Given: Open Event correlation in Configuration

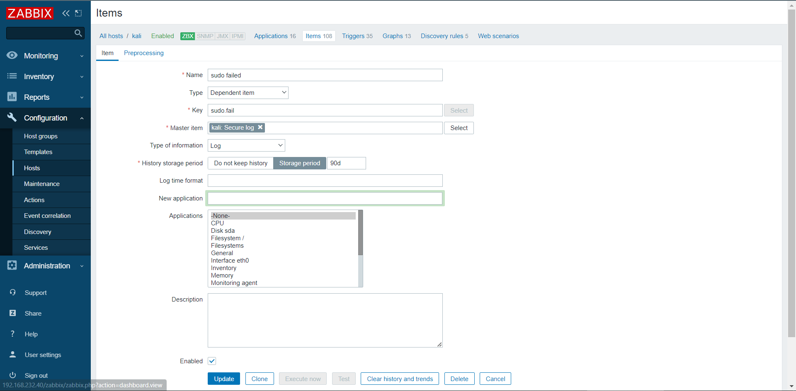Looking at the screenshot, I should 51,216.
